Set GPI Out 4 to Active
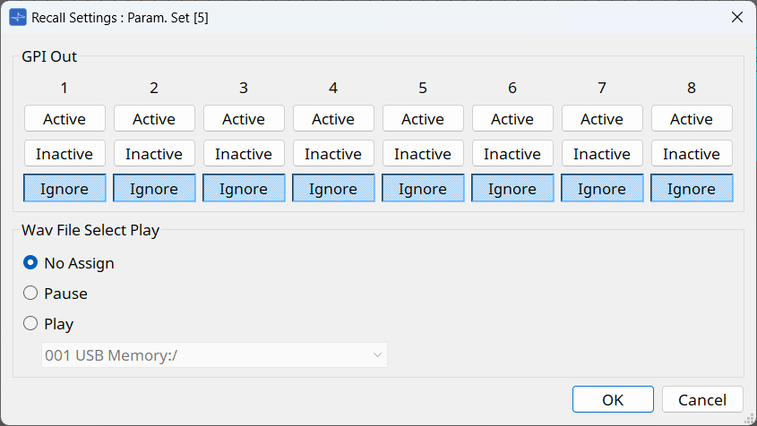 click(333, 119)
